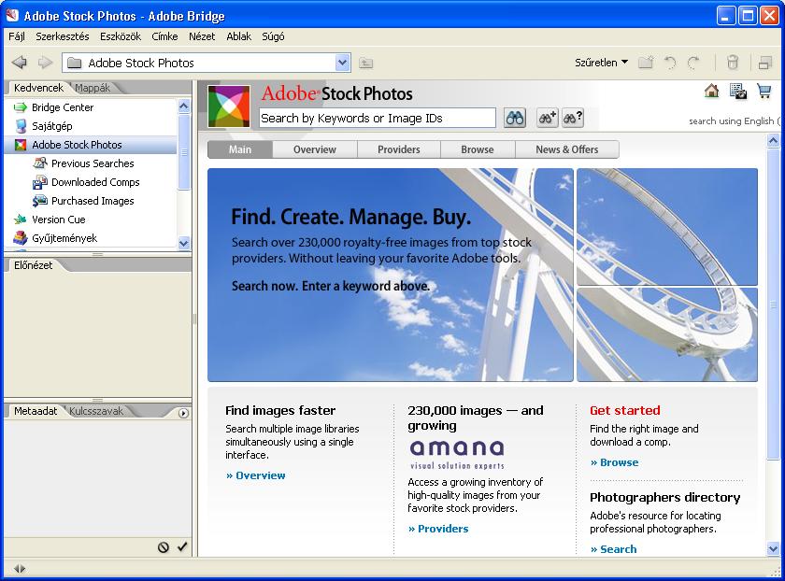Click the Photographers directory heading
Viewport: 785px width, 581px height.
[x=664, y=498]
